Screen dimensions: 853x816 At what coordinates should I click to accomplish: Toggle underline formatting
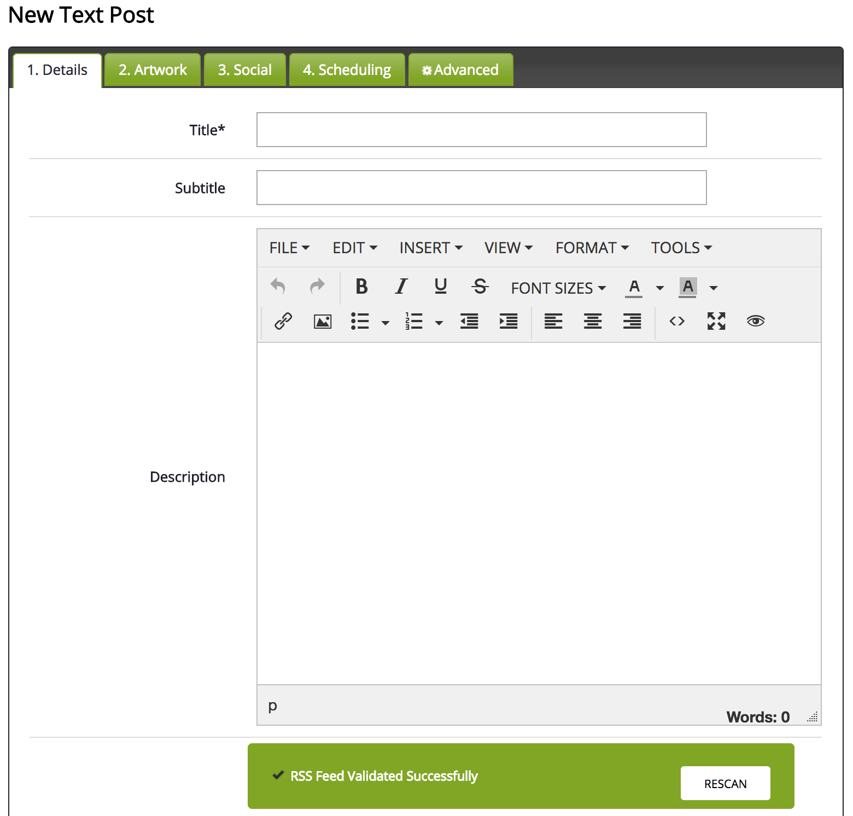441,286
